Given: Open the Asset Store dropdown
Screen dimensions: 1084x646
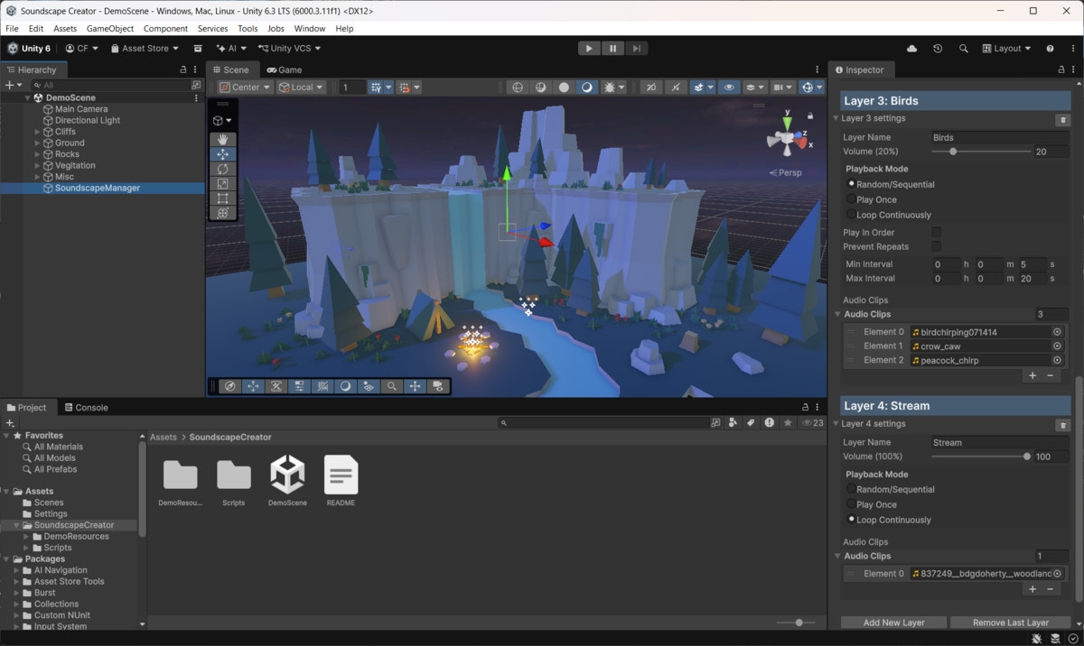Looking at the screenshot, I should pyautogui.click(x=145, y=49).
